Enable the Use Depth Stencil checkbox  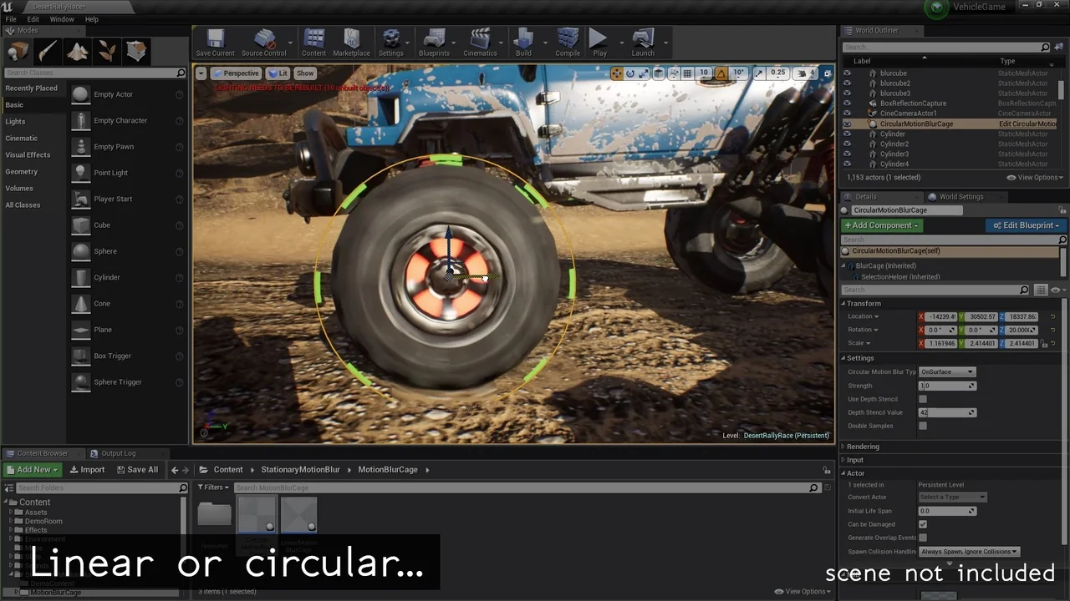pyautogui.click(x=922, y=399)
